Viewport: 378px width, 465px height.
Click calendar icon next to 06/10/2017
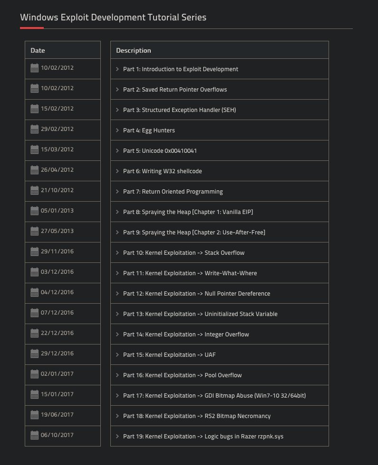tap(34, 436)
